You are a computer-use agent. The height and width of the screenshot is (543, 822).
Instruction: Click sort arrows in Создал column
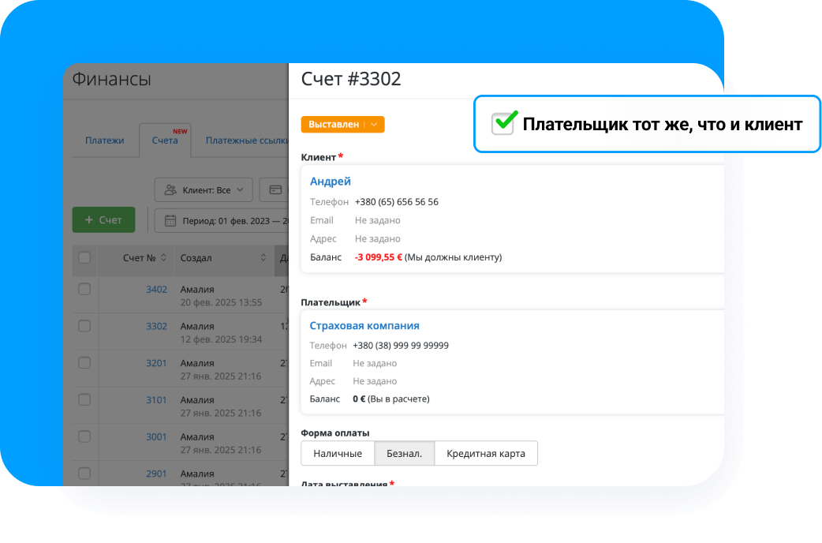(263, 258)
